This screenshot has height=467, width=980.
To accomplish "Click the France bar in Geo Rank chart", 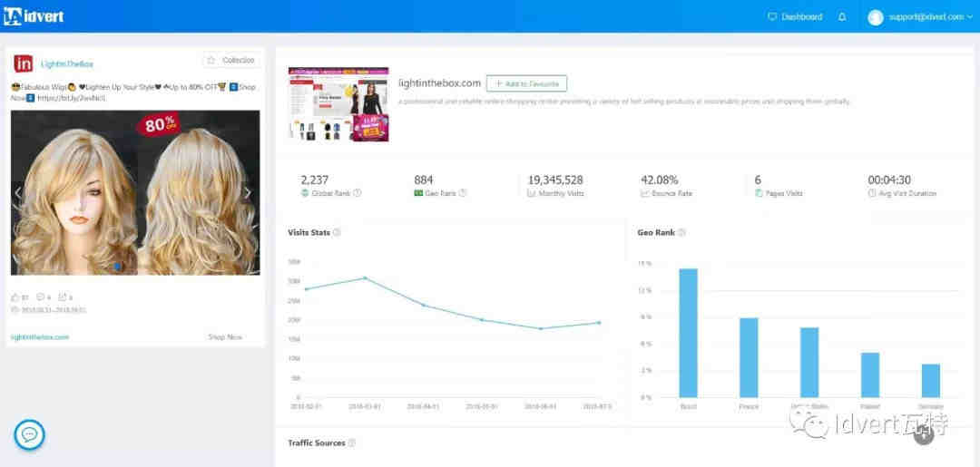I will (x=749, y=358).
